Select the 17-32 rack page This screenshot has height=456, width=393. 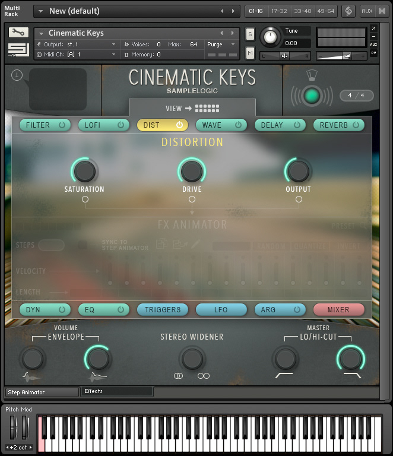pyautogui.click(x=279, y=11)
